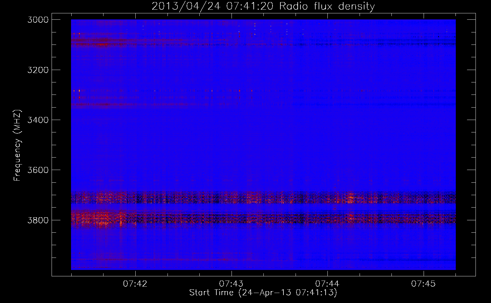Select the 3800 frequency tick label

coord(38,220)
